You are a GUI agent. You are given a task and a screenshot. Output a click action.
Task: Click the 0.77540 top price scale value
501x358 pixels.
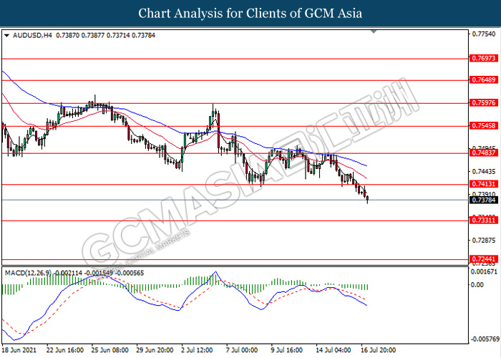[483, 34]
